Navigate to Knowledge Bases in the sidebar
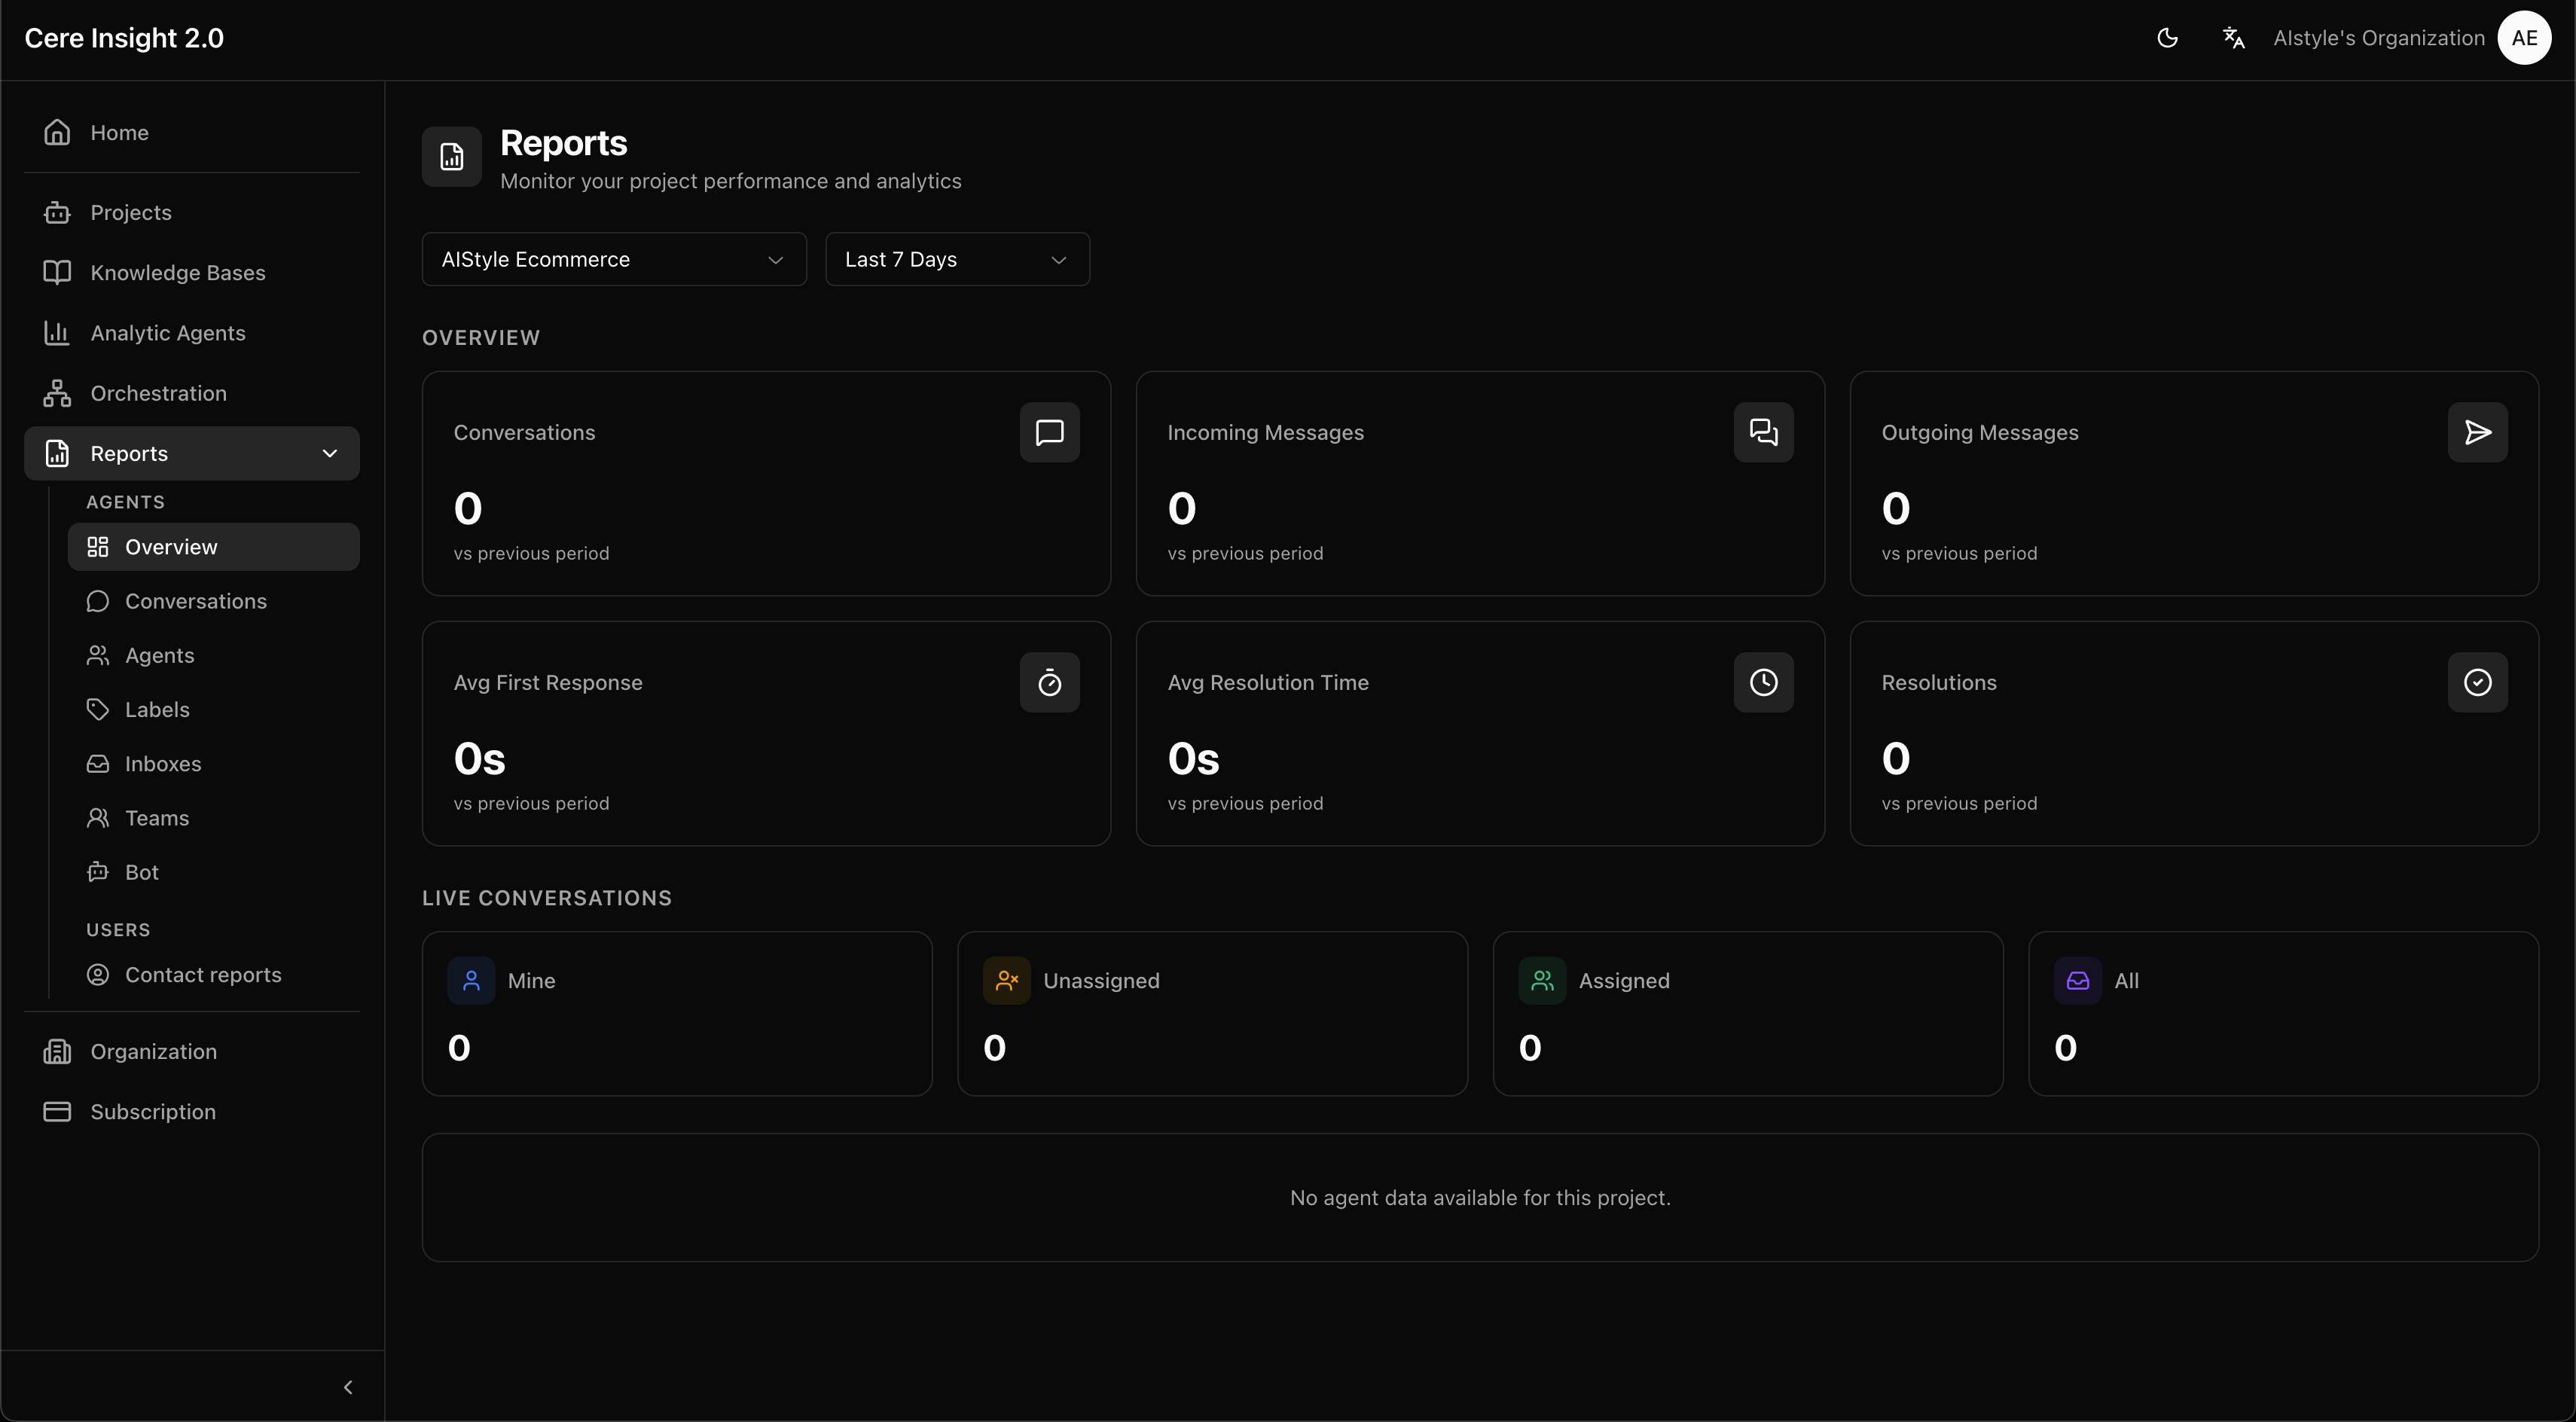The height and width of the screenshot is (1422, 2576). [178, 272]
